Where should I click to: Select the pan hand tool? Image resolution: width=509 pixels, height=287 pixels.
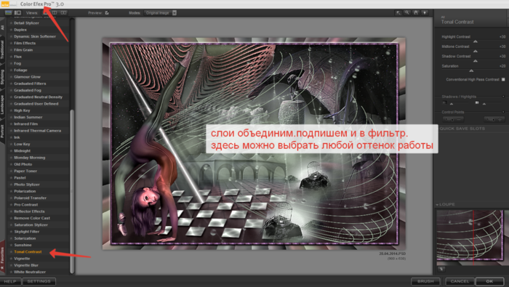click(415, 12)
